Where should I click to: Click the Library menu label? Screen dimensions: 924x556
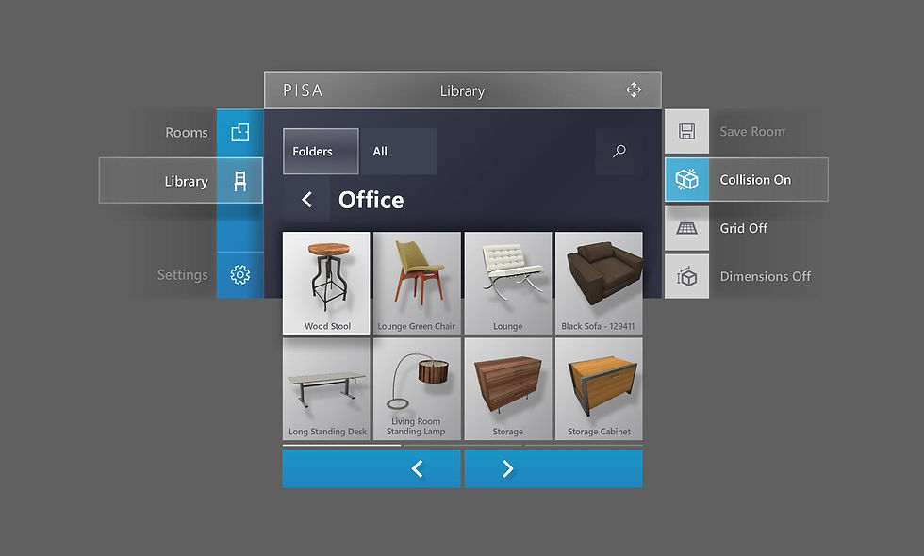pos(187,181)
